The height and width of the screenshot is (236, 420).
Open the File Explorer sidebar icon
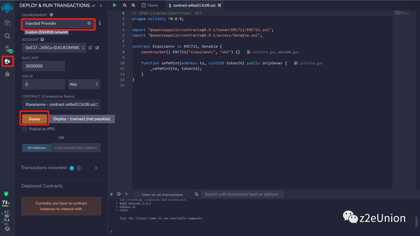click(7, 23)
